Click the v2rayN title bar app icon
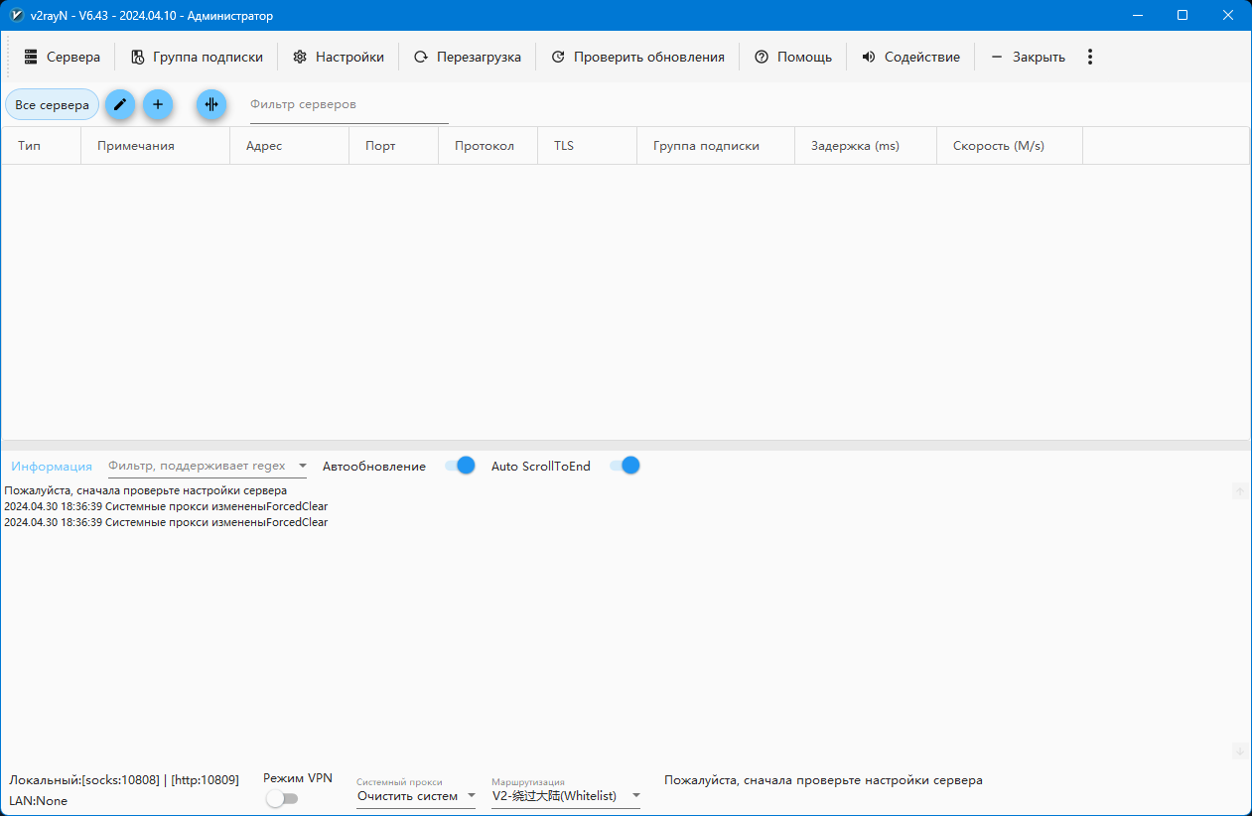The height and width of the screenshot is (816, 1252). point(16,16)
